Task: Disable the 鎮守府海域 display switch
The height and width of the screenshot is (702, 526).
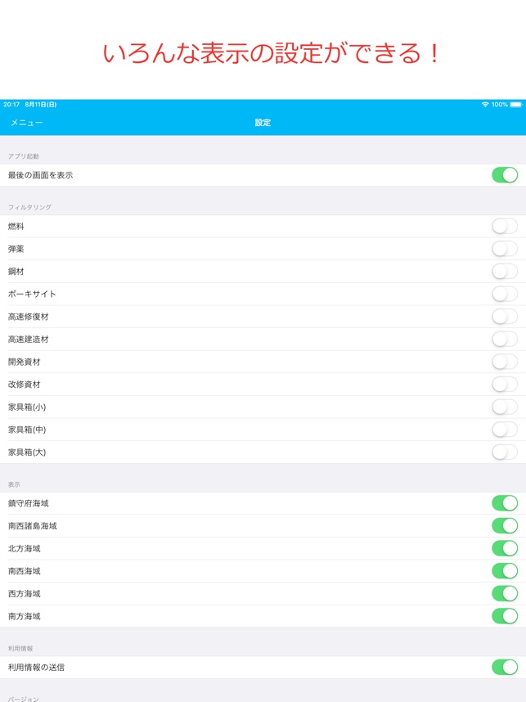Action: click(x=505, y=503)
